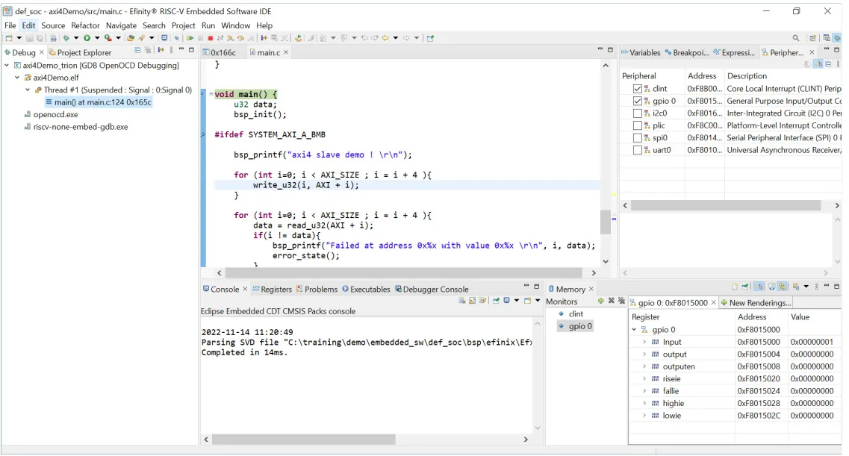
Task: Click Remove Memory Monitor X icon
Action: 612,301
